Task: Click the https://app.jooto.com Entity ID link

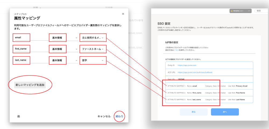Action: click(x=187, y=65)
